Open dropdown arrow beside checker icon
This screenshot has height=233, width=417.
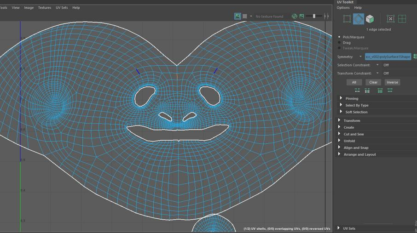[x=251, y=16]
